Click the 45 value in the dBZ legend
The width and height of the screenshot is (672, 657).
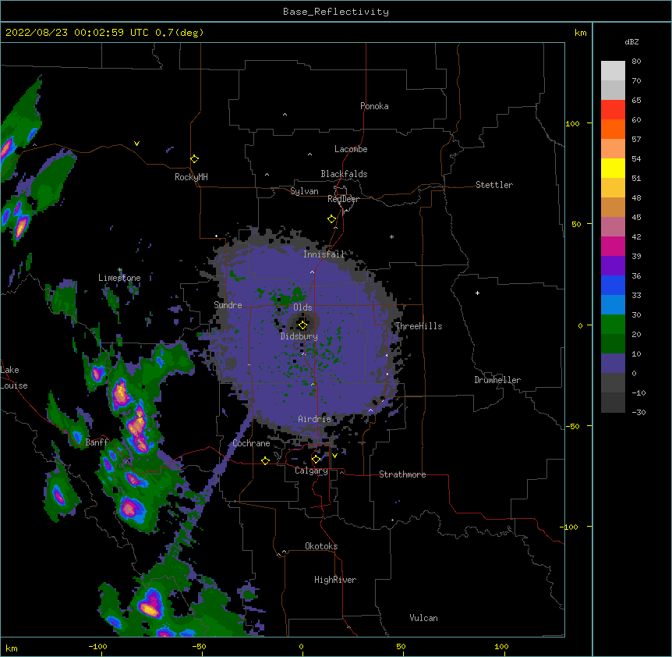tap(636, 218)
